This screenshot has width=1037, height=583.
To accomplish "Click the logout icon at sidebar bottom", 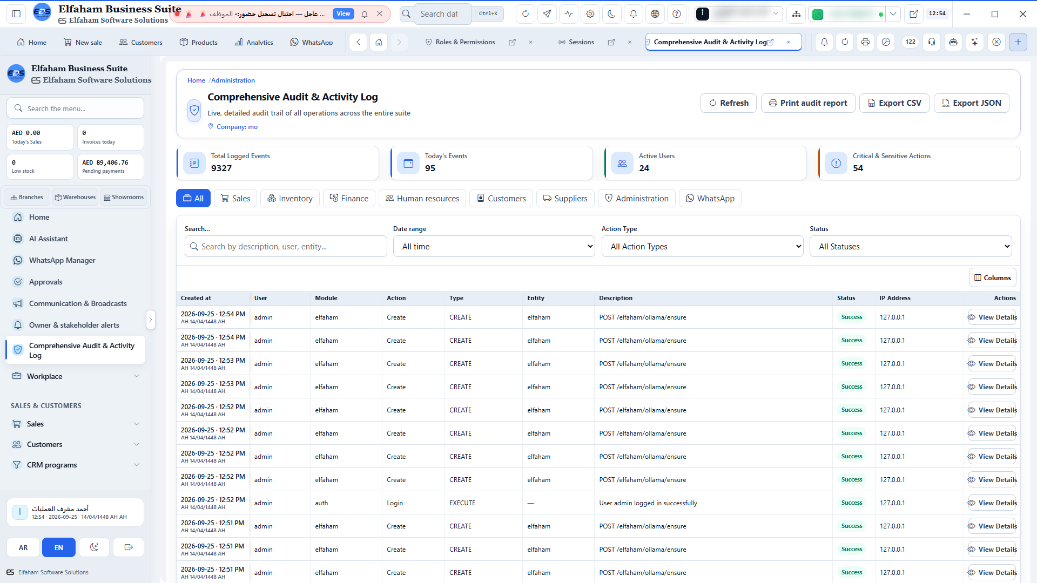I will (x=129, y=547).
